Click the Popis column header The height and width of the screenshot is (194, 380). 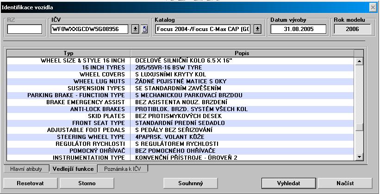pos(242,53)
